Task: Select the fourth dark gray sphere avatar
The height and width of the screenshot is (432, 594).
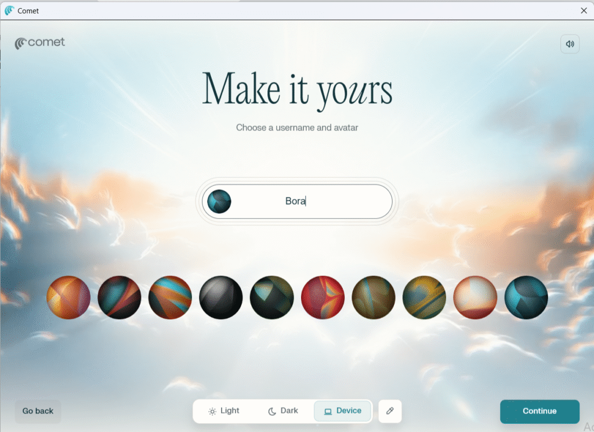Action: [221, 297]
